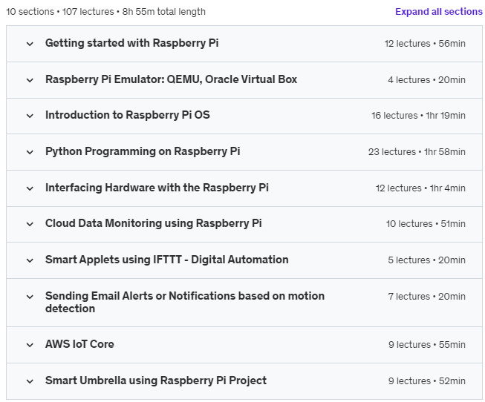Click the Introduction to Raspberry Pi OS heading

(128, 115)
